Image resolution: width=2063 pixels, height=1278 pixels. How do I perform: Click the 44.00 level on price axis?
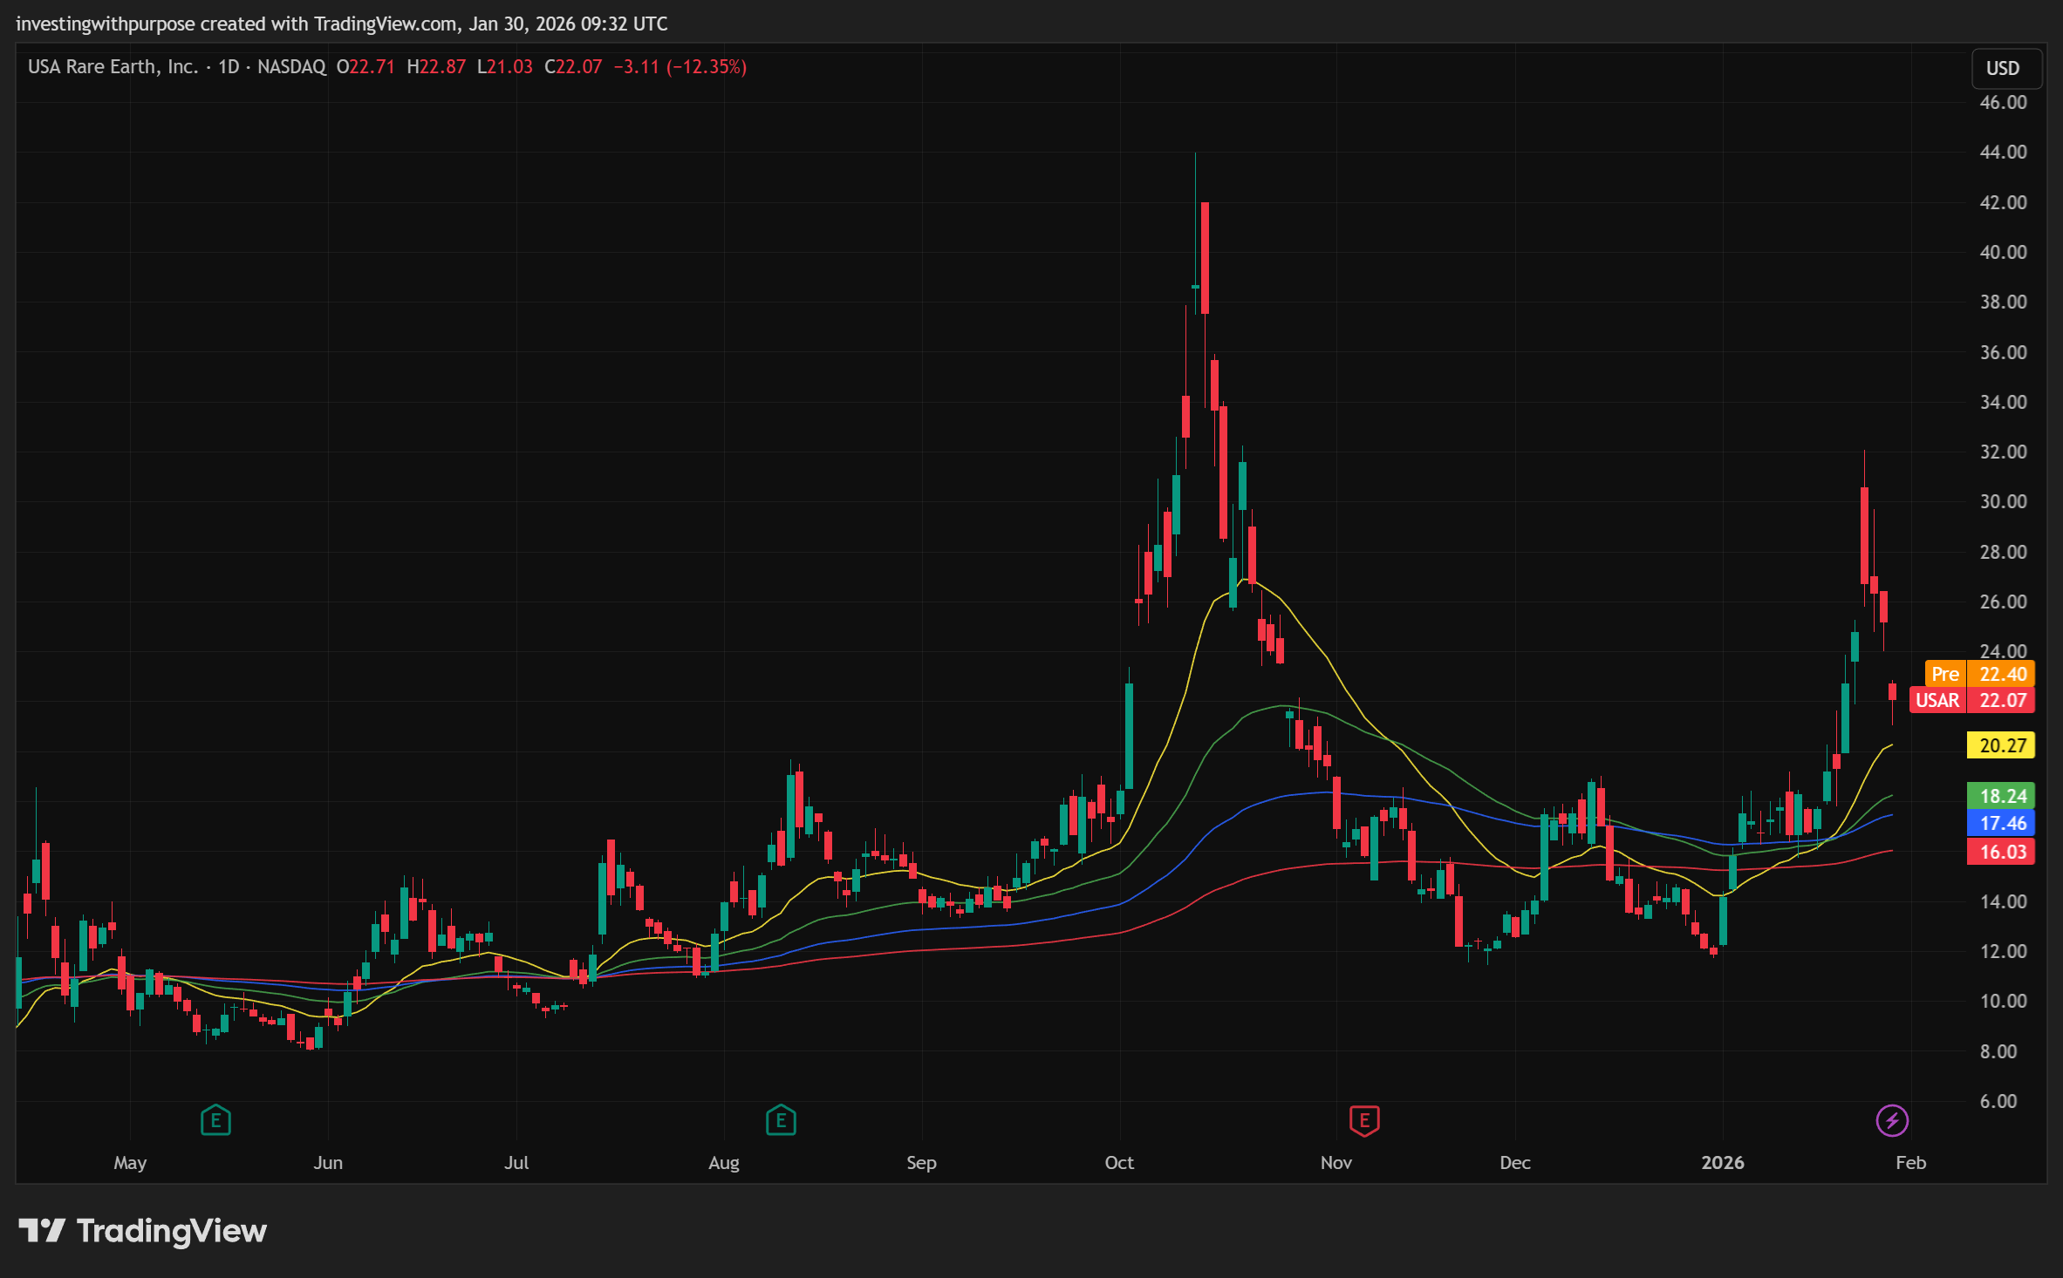coord(2003,152)
